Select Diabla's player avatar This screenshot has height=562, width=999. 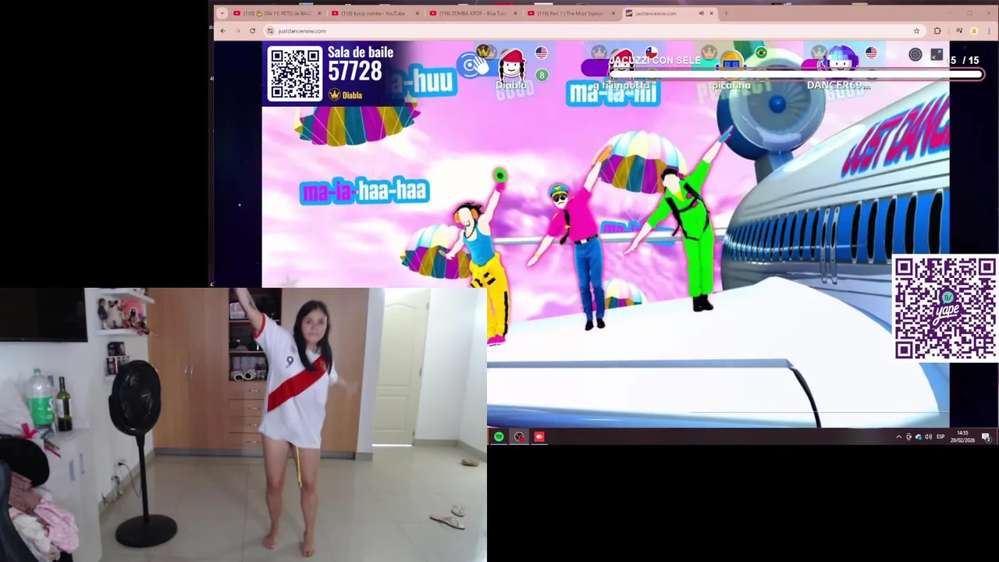(x=512, y=64)
